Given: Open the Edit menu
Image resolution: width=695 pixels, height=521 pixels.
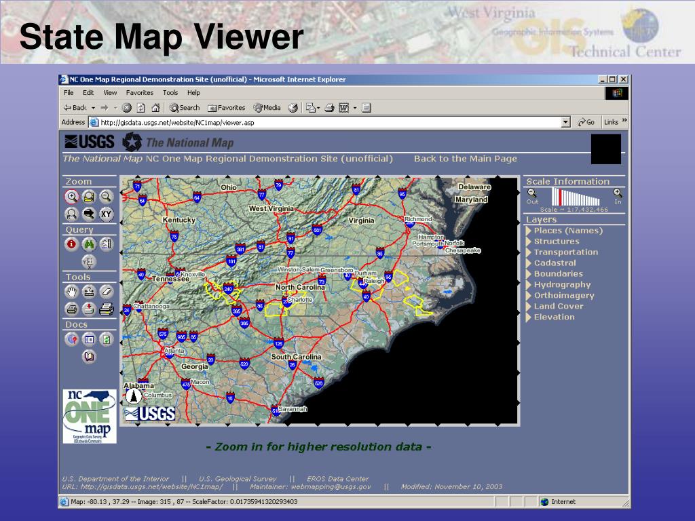Looking at the screenshot, I should pos(88,92).
